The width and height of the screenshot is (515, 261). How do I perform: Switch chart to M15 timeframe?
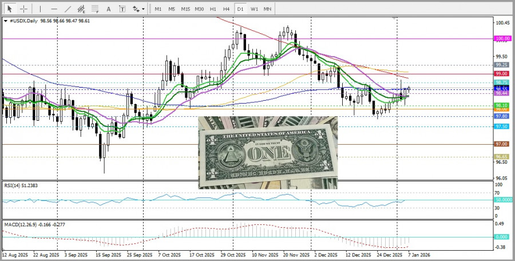[x=185, y=9]
